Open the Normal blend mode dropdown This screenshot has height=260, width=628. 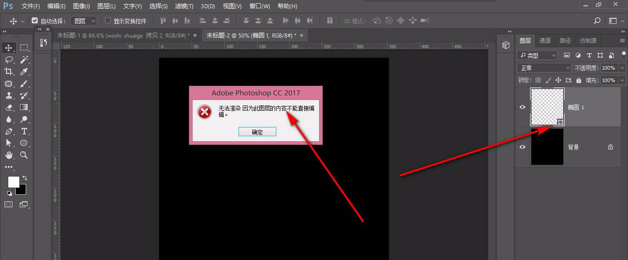tap(544, 67)
